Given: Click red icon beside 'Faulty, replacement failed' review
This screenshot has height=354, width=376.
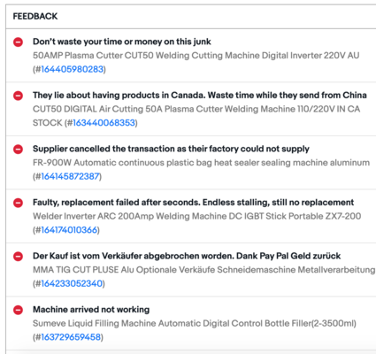Looking at the screenshot, I should tap(18, 203).
